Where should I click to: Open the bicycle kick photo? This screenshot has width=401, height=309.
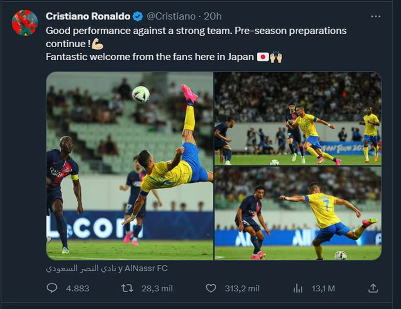coord(130,166)
